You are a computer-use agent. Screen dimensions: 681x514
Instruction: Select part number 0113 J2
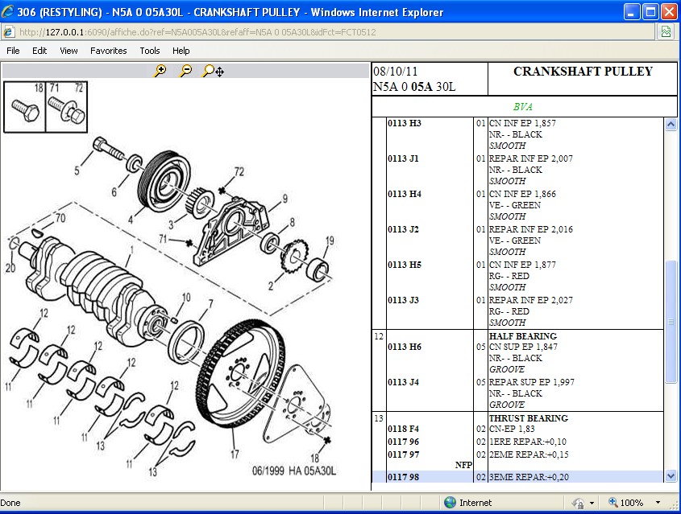[403, 229]
